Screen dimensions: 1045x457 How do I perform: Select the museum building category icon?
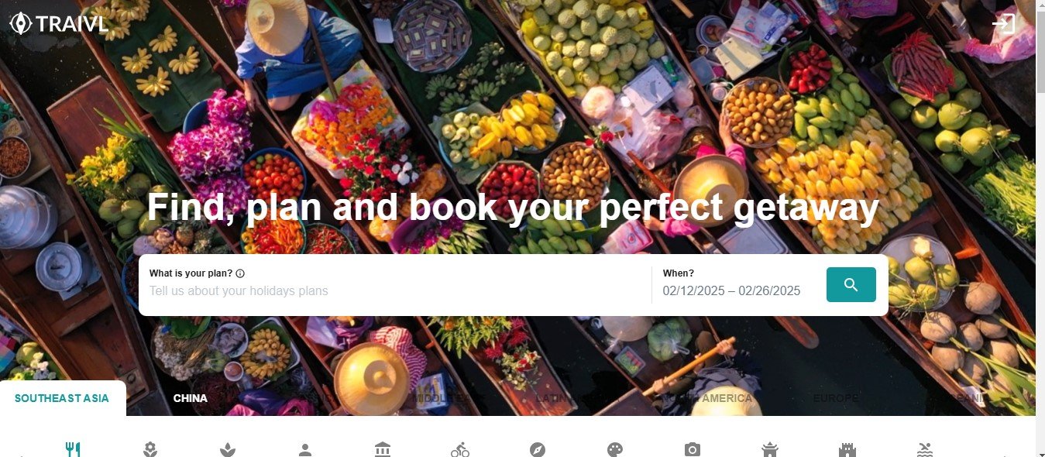[383, 449]
